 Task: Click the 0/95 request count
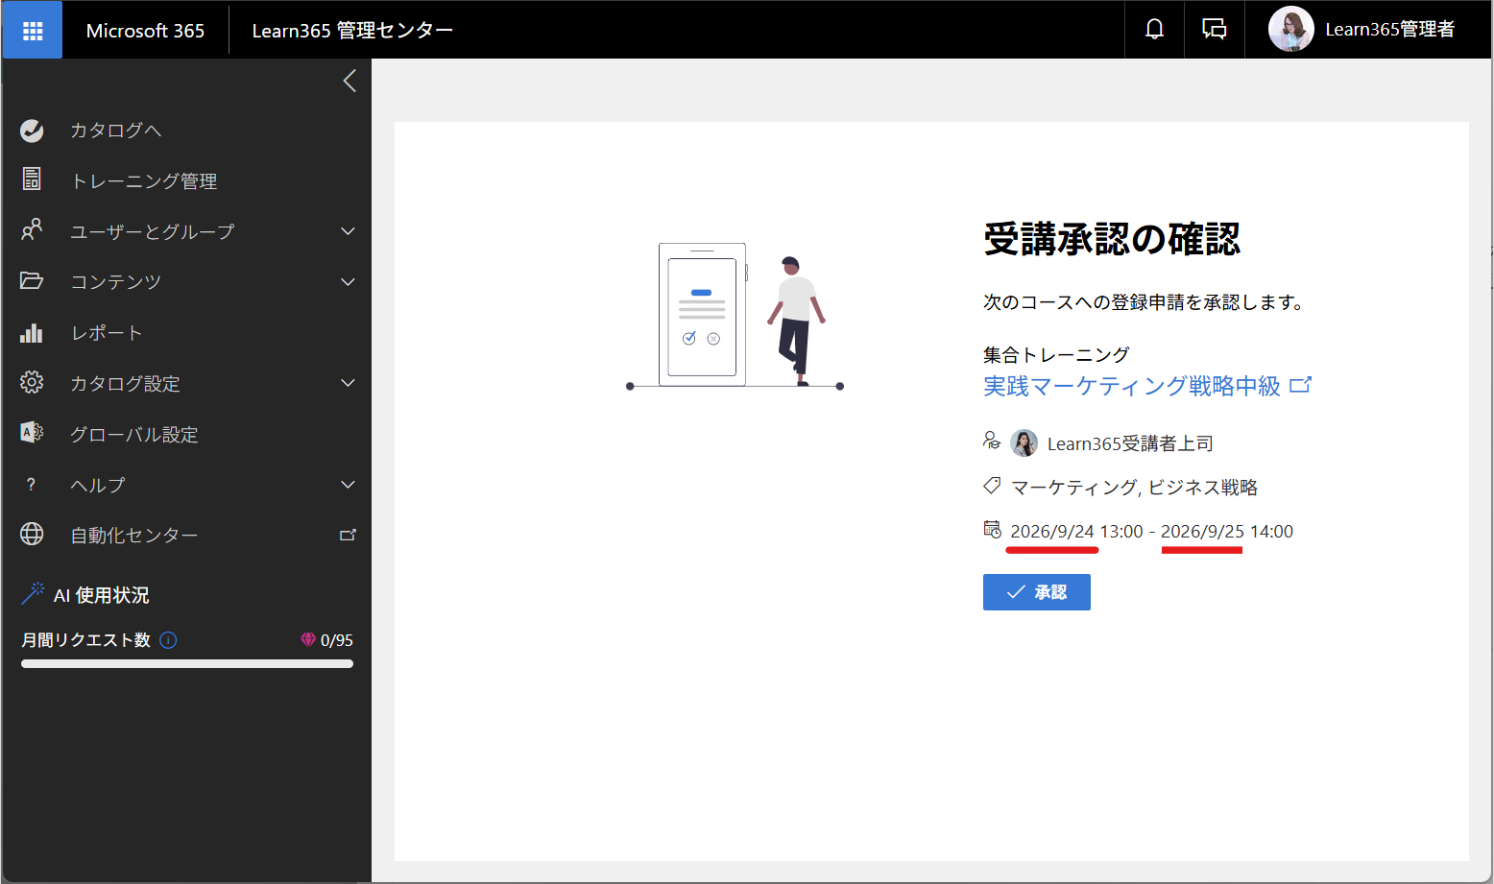coord(336,640)
